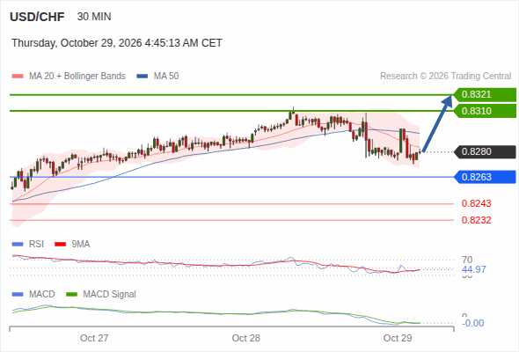Click the RSI legend color swatch
Image resolution: width=519 pixels, height=352 pixels.
pos(18,245)
